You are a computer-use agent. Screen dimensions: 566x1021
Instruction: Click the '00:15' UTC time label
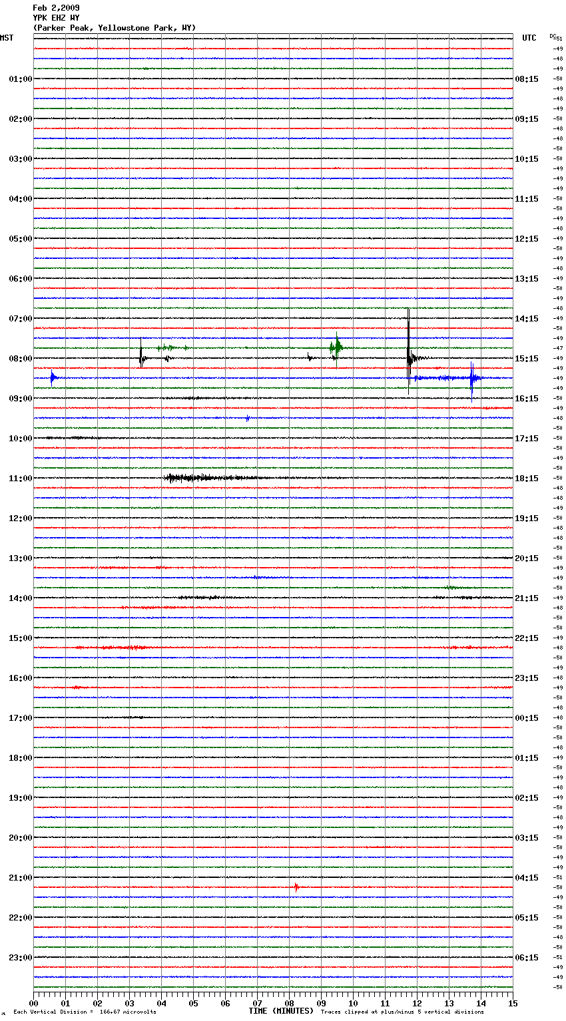coord(527,718)
